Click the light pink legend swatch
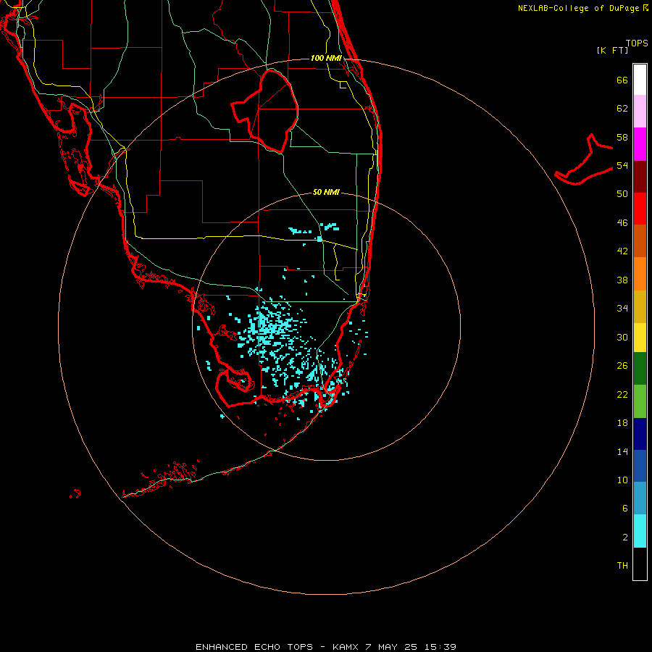 (x=640, y=112)
